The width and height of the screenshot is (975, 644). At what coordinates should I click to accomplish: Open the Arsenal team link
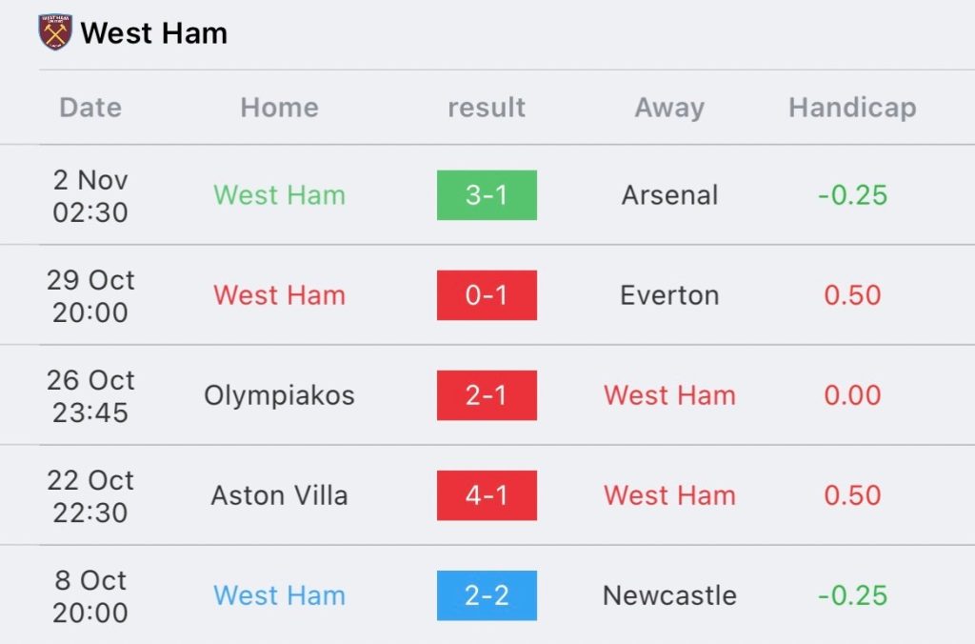pyautogui.click(x=669, y=195)
